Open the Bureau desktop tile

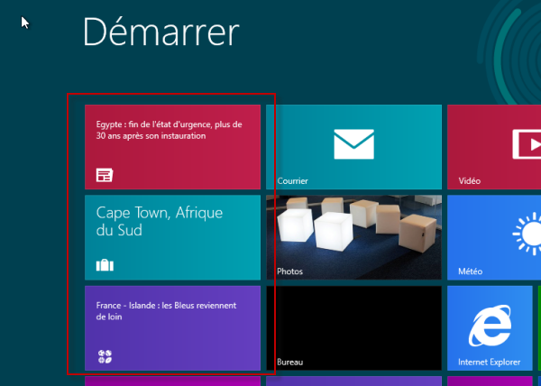click(353, 328)
